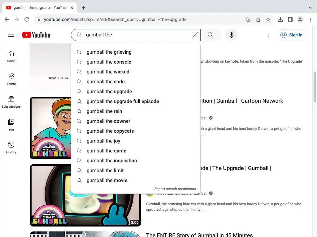Bookmark this page with the star

click(x=268, y=19)
